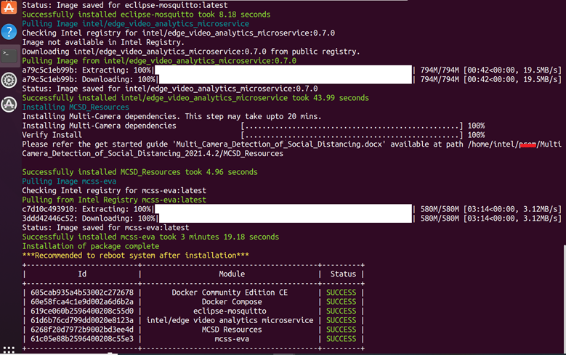This screenshot has width=566, height=355.
Task: Click 'eclipse-mosquitto' module cell in table
Action: [230, 311]
